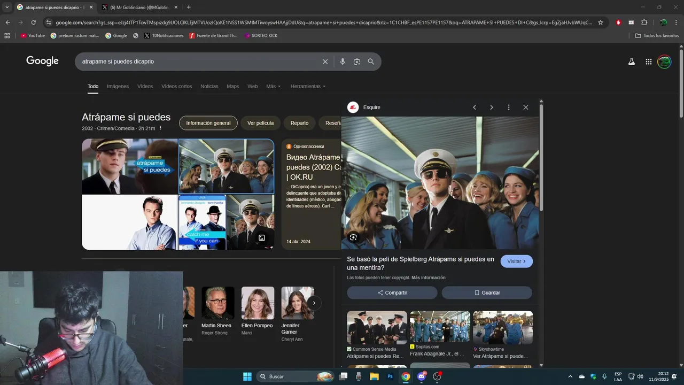Open more options beside movie runtime
684x385 pixels.
click(x=160, y=128)
